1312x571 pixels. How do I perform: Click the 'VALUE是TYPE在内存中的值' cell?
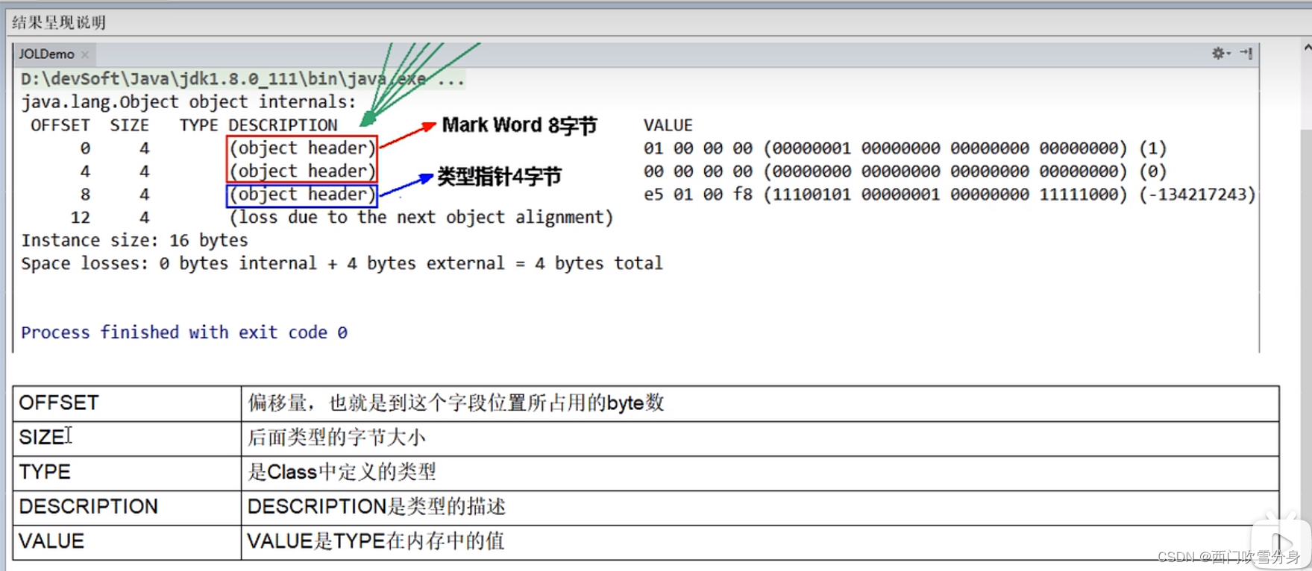click(x=760, y=542)
